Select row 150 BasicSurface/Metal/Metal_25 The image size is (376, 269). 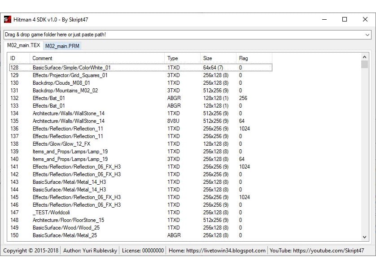tap(141, 235)
